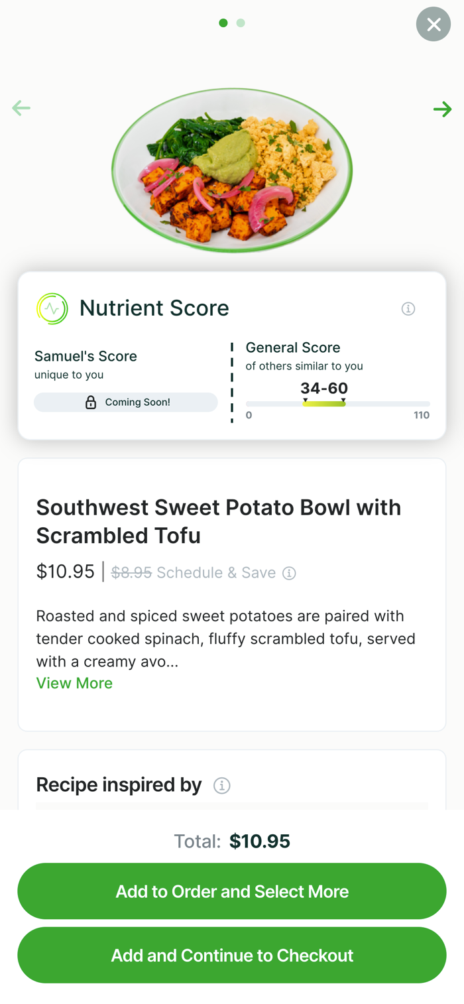Screen dimensions: 464x1004
Task: Click the Recipe inspired by heading
Action: pyautogui.click(x=119, y=785)
